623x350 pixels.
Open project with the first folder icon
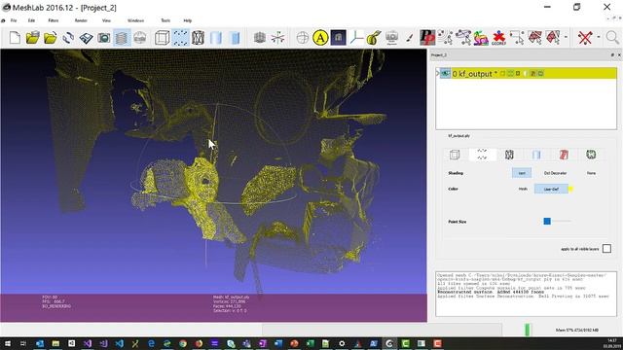pos(32,38)
